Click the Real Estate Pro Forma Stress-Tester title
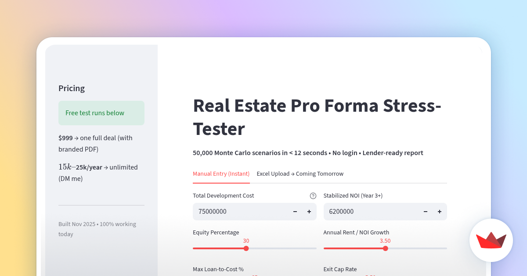Image resolution: width=527 pixels, height=276 pixels. coord(317,117)
